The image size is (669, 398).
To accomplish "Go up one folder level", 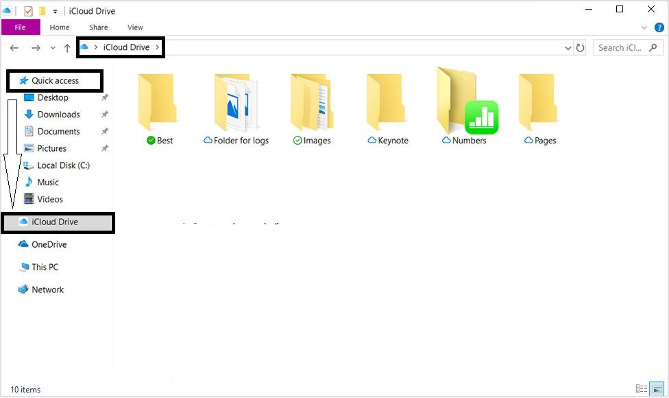I will 67,48.
